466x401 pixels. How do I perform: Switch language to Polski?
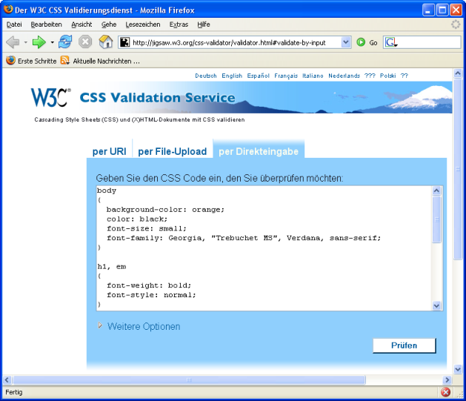tap(387, 76)
